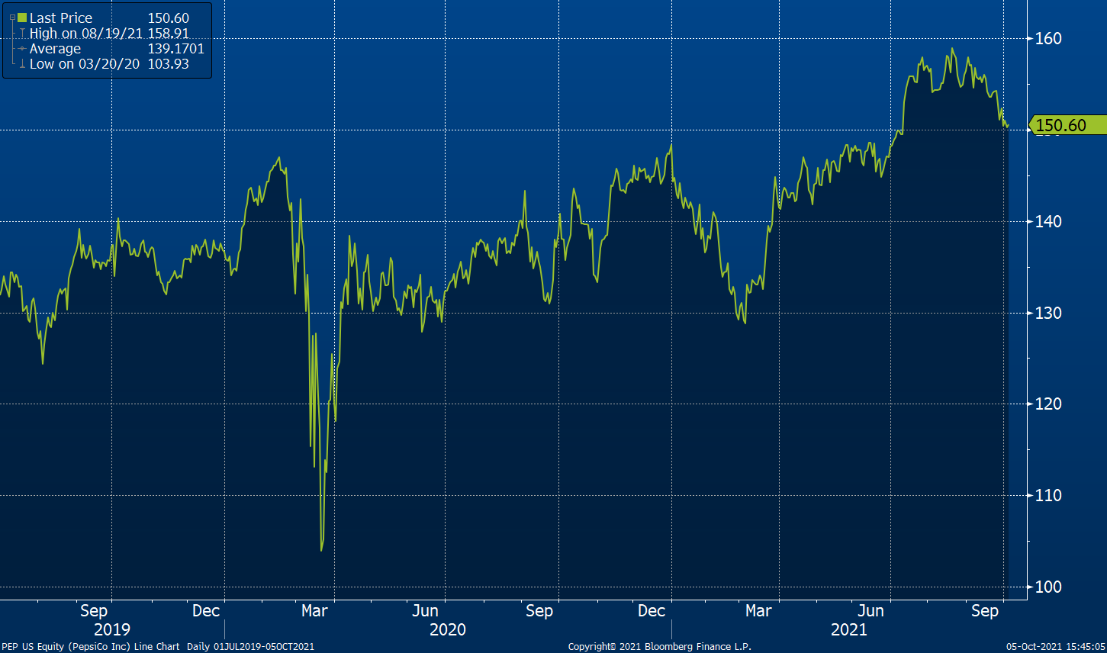This screenshot has height=653, width=1107.
Task: Click the 160 label on price axis
Action: coord(1048,38)
